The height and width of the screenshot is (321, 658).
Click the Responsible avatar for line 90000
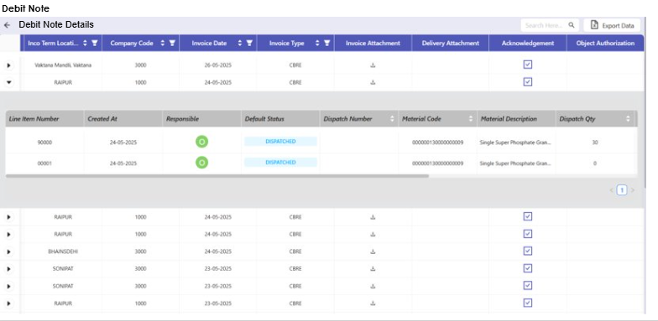click(201, 142)
